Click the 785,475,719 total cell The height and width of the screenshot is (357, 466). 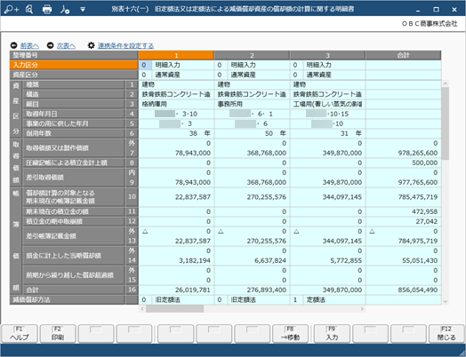tap(403, 197)
